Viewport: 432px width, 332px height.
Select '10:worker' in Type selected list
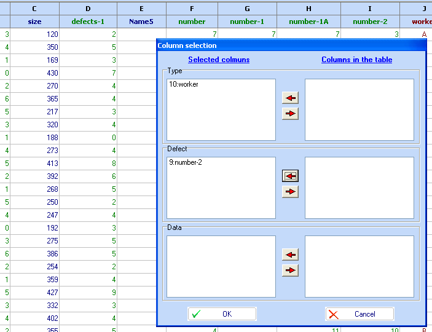pos(184,85)
